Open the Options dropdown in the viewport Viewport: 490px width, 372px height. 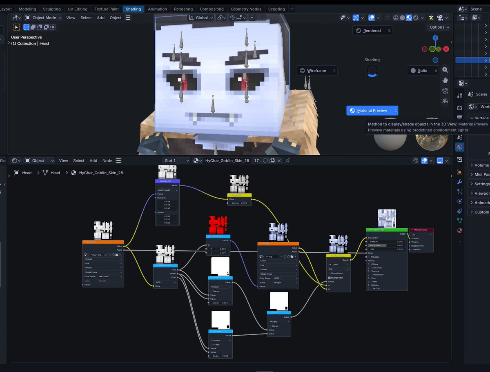coord(439,27)
